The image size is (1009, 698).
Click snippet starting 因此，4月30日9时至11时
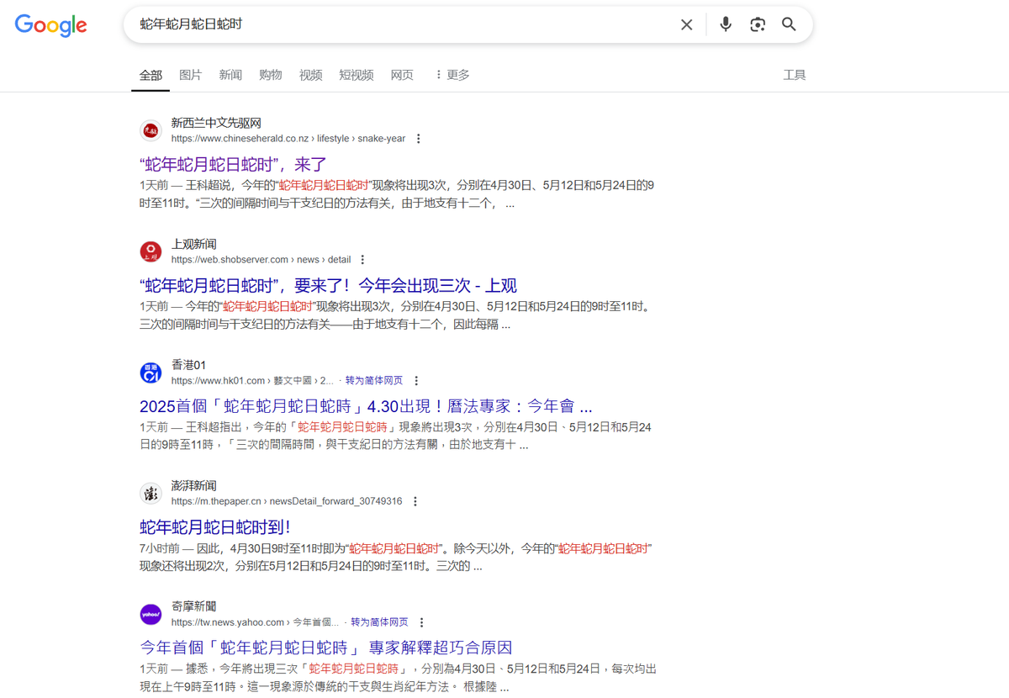[x=396, y=558]
